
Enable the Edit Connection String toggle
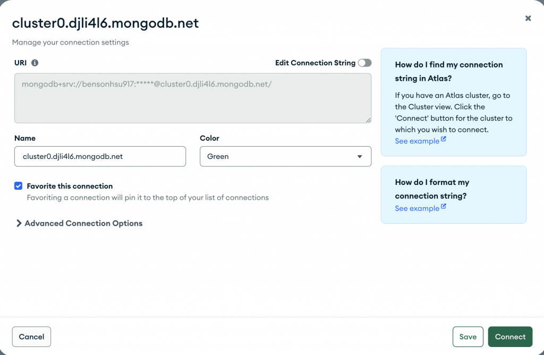pyautogui.click(x=364, y=63)
